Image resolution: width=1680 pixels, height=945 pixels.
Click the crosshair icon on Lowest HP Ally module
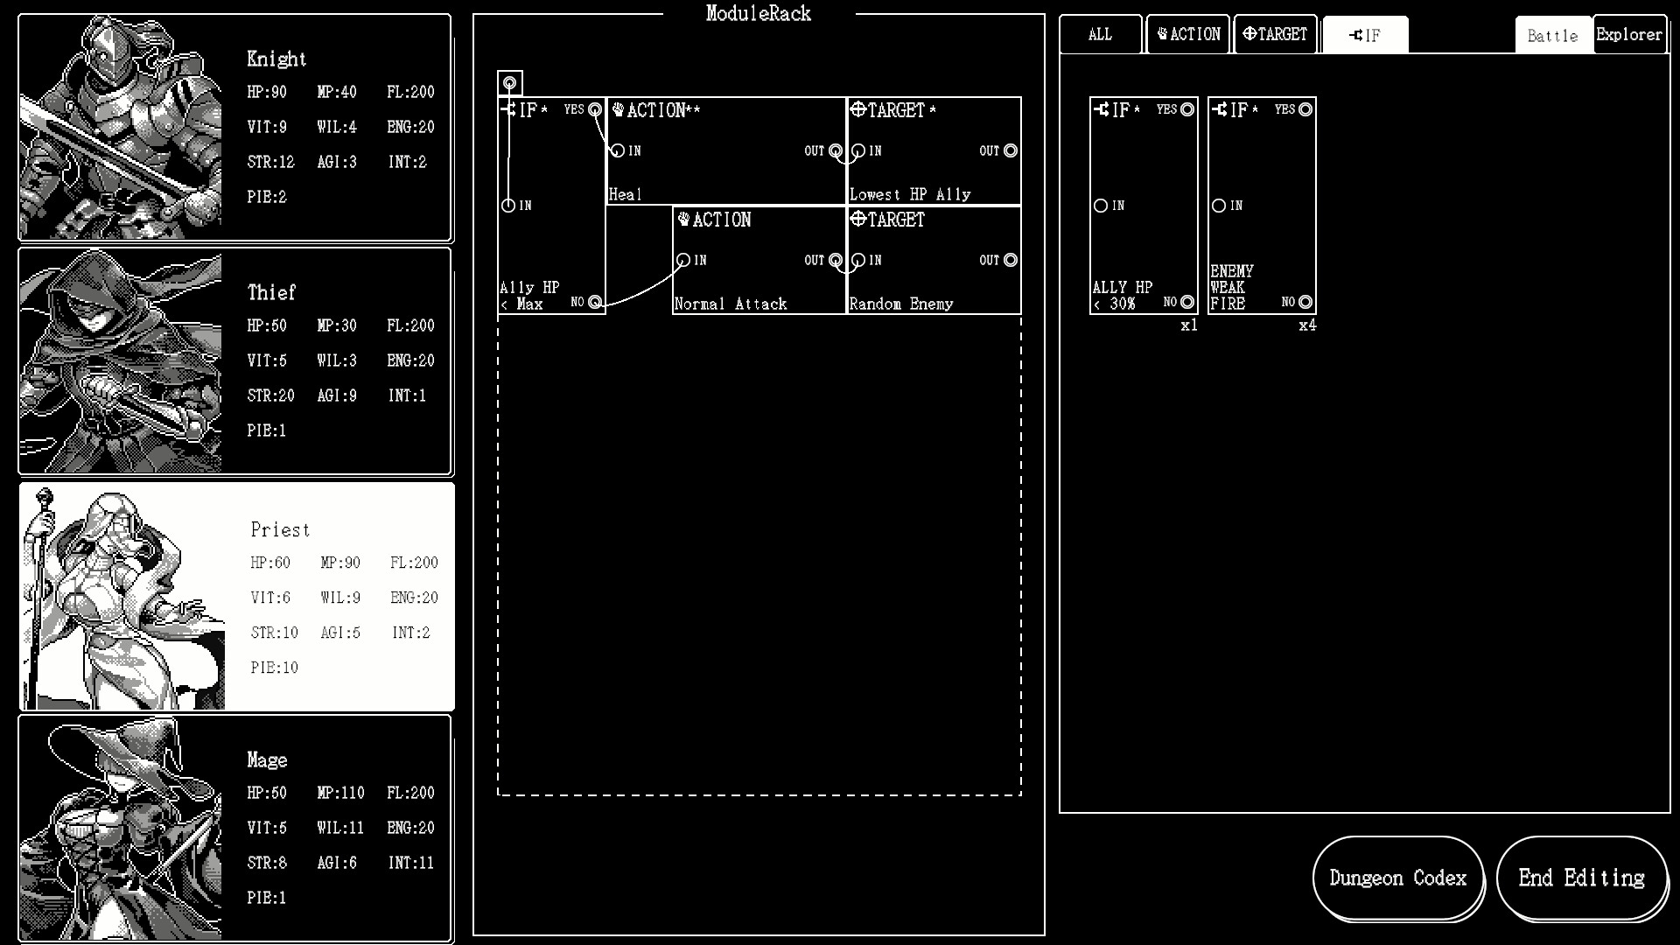pyautogui.click(x=859, y=109)
